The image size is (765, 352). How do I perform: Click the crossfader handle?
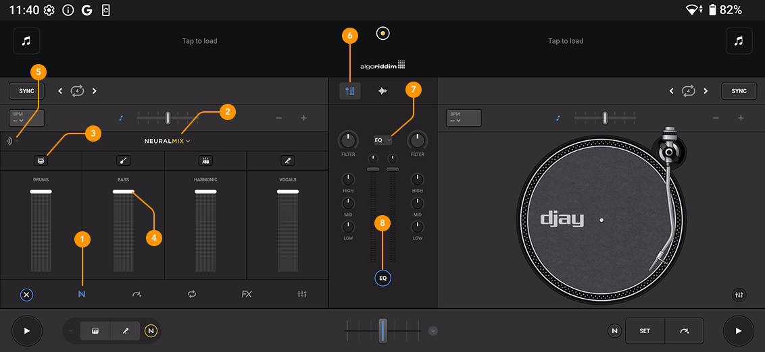coord(383,331)
